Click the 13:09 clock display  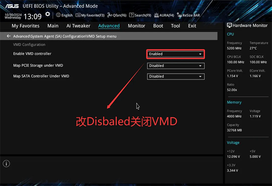(33, 16)
